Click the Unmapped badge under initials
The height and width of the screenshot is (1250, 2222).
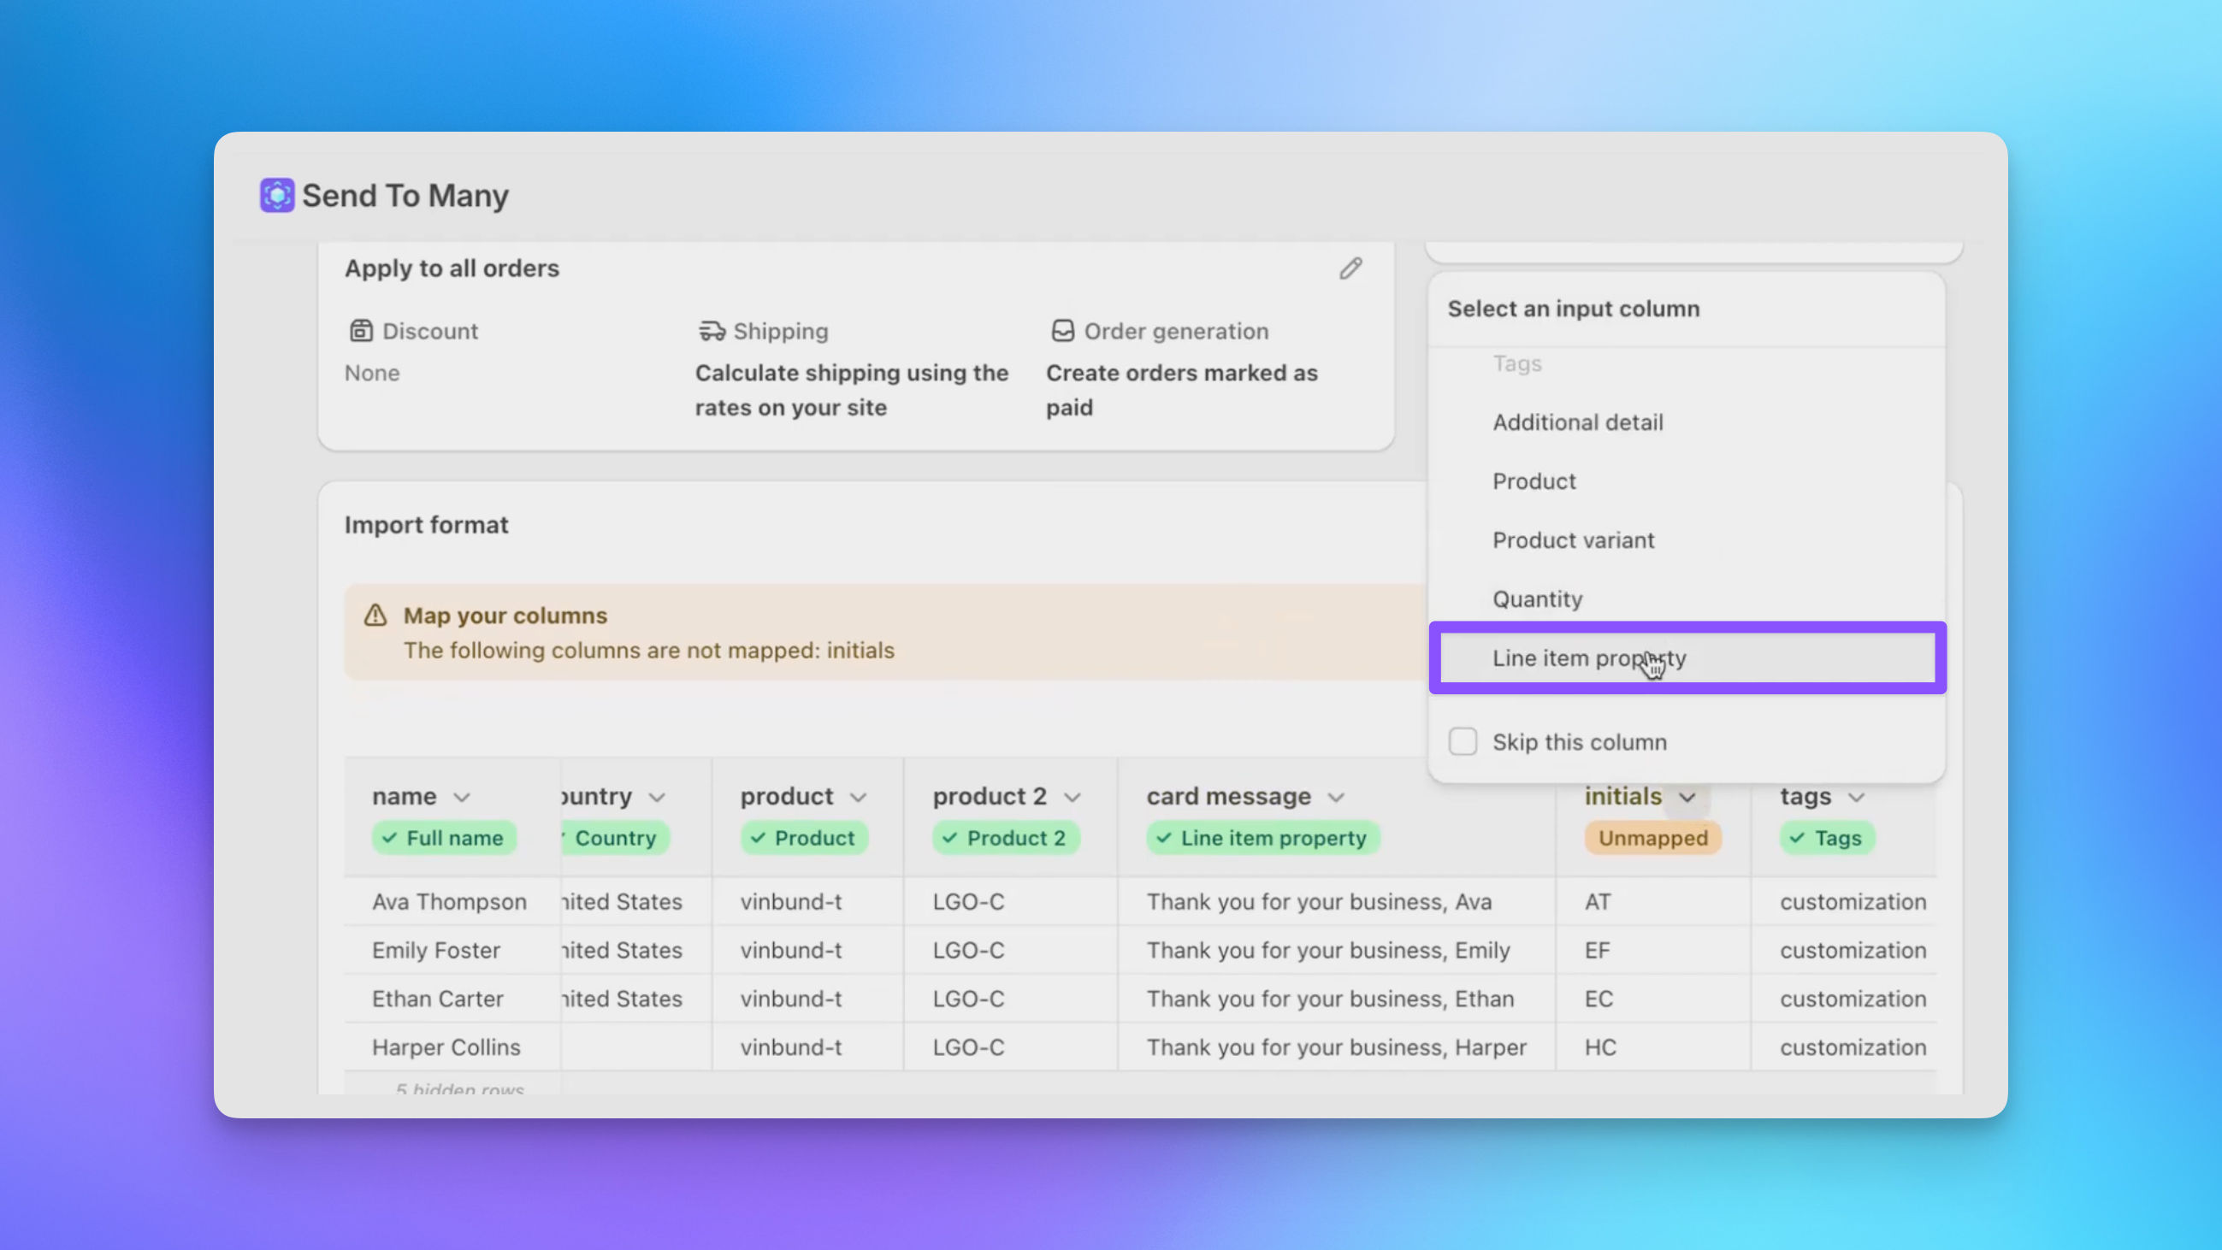tap(1652, 837)
